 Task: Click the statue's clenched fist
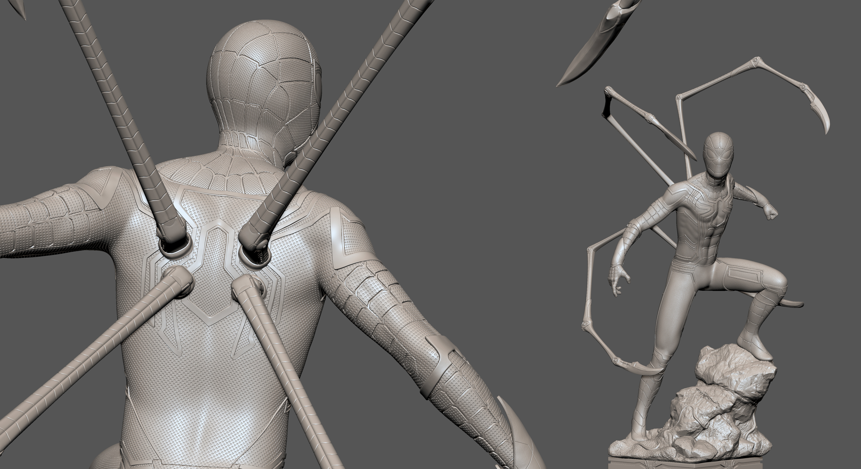771,212
